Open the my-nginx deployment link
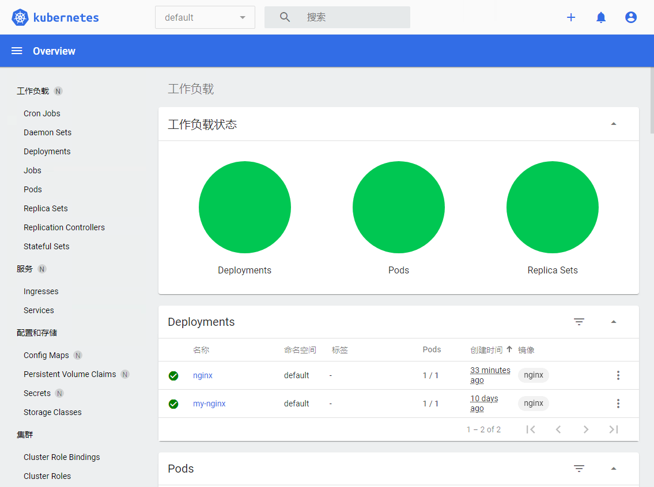 pyautogui.click(x=209, y=404)
